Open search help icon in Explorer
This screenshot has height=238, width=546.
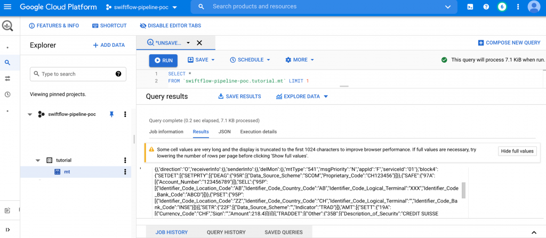coord(118,74)
